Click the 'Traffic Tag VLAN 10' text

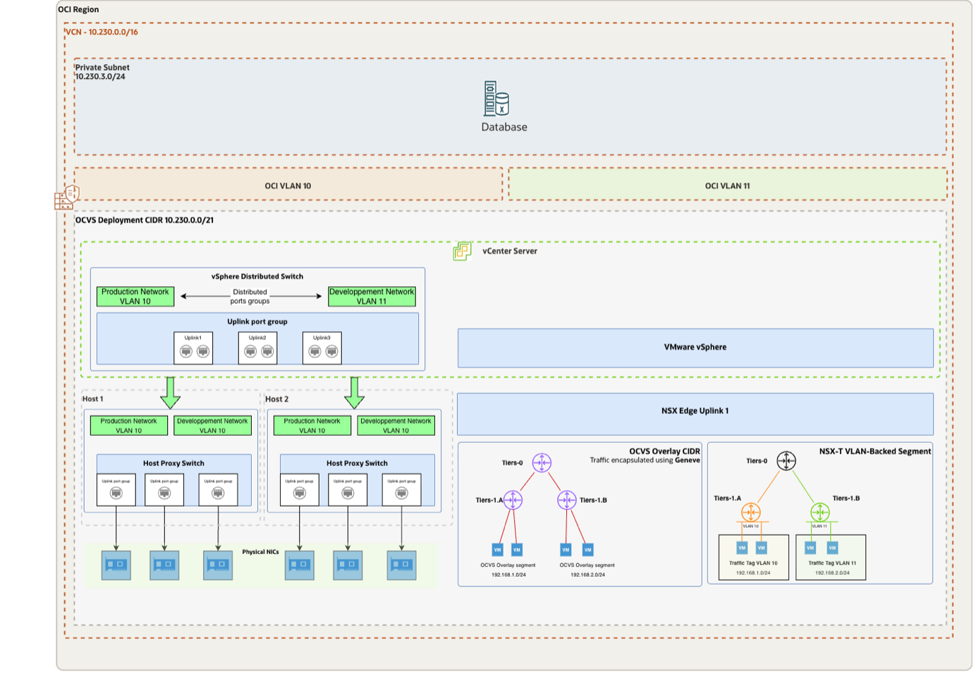[x=753, y=563]
